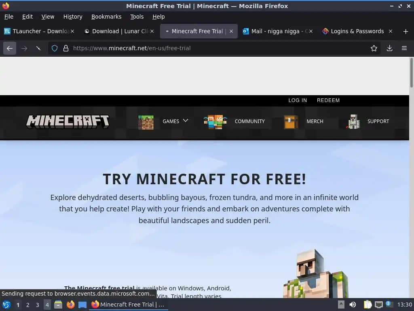
Task: Close the Logins & Passwords tab
Action: tap(391, 31)
